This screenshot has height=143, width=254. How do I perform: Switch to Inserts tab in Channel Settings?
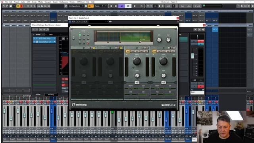pos(38,35)
